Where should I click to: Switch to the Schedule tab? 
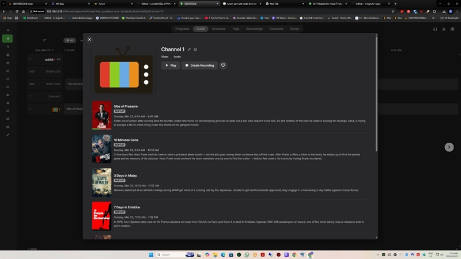coord(276,29)
